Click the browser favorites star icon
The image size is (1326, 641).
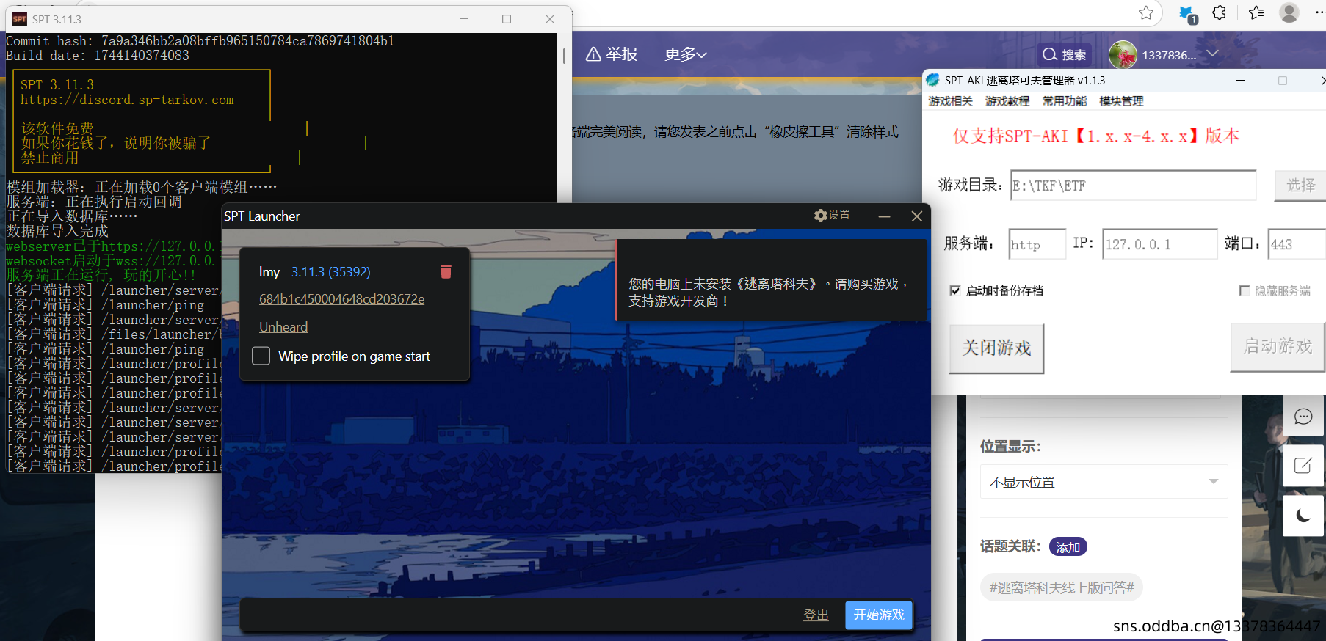[1146, 12]
